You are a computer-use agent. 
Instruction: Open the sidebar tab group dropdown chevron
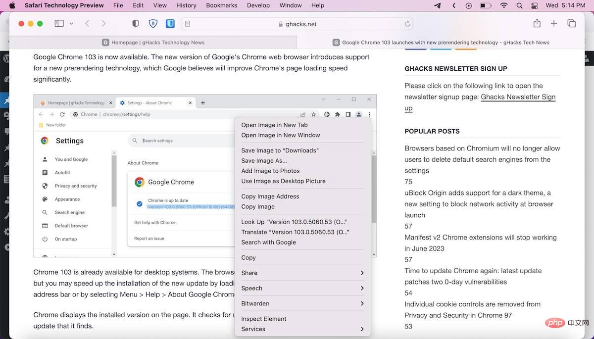coord(71,24)
